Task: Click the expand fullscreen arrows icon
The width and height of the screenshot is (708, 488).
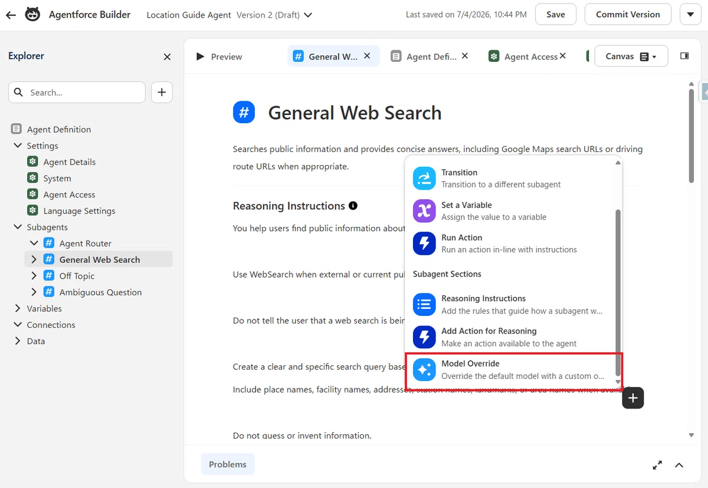Action: coord(657,465)
